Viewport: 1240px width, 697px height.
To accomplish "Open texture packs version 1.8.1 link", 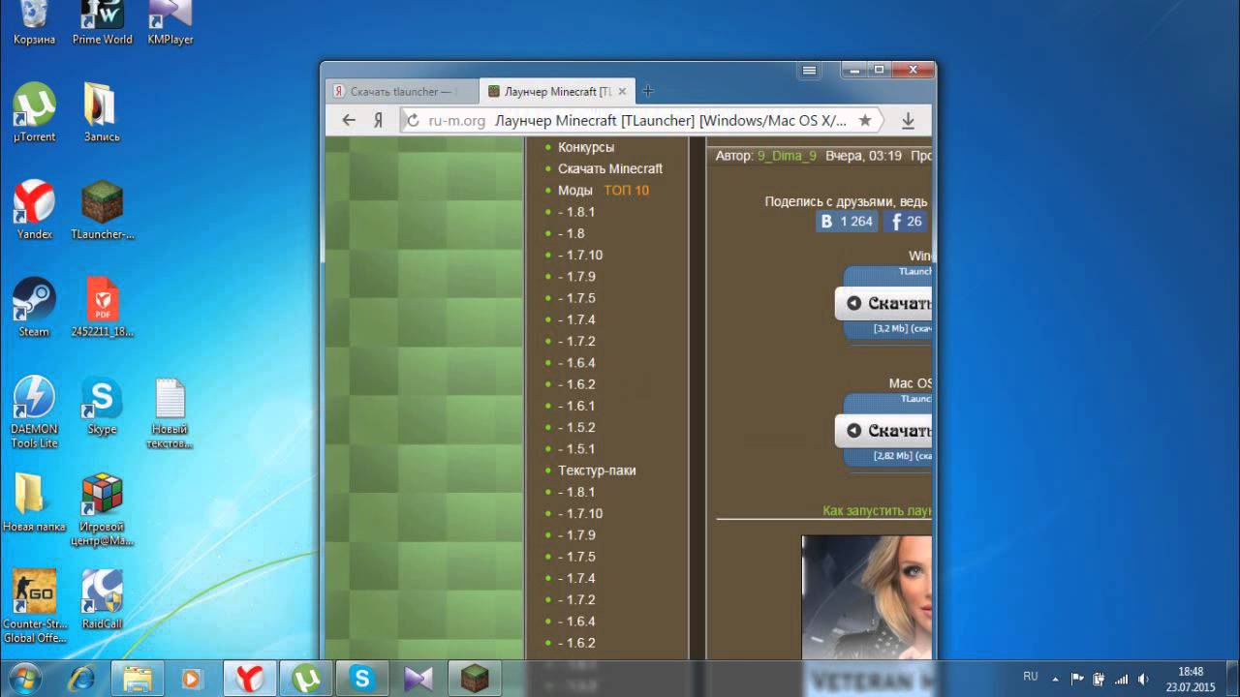I will tap(576, 492).
